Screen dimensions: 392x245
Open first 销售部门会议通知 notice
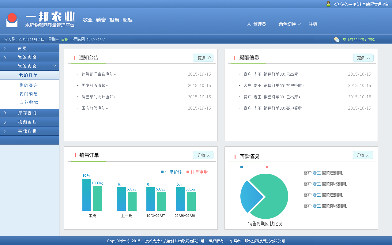[x=99, y=74]
